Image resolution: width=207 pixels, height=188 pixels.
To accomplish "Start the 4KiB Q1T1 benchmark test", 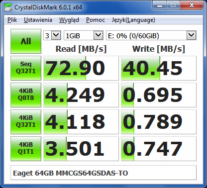I will coord(26,149).
